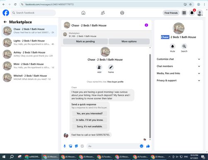This screenshot has height=160, width=208.
Task: Click the browser back arrow
Action: [4, 5]
